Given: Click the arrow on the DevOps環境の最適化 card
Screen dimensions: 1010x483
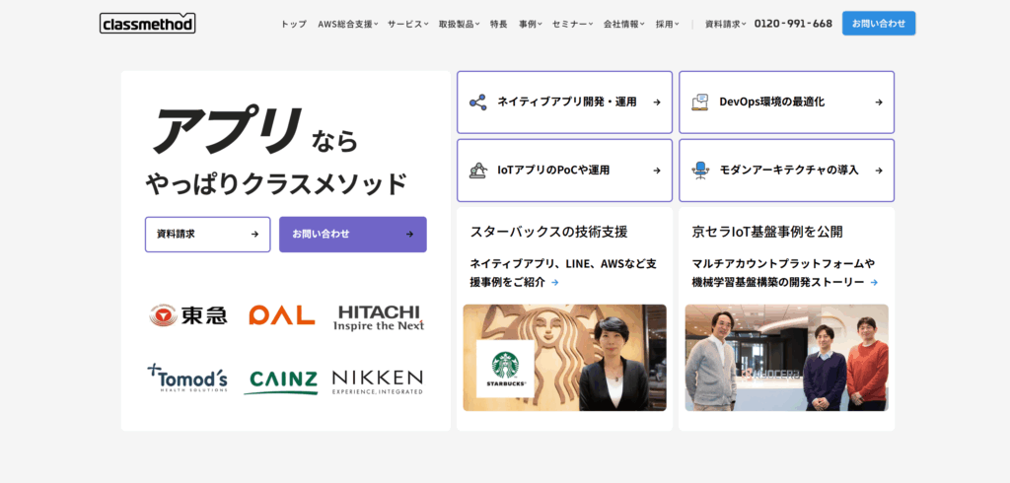Looking at the screenshot, I should (x=879, y=103).
